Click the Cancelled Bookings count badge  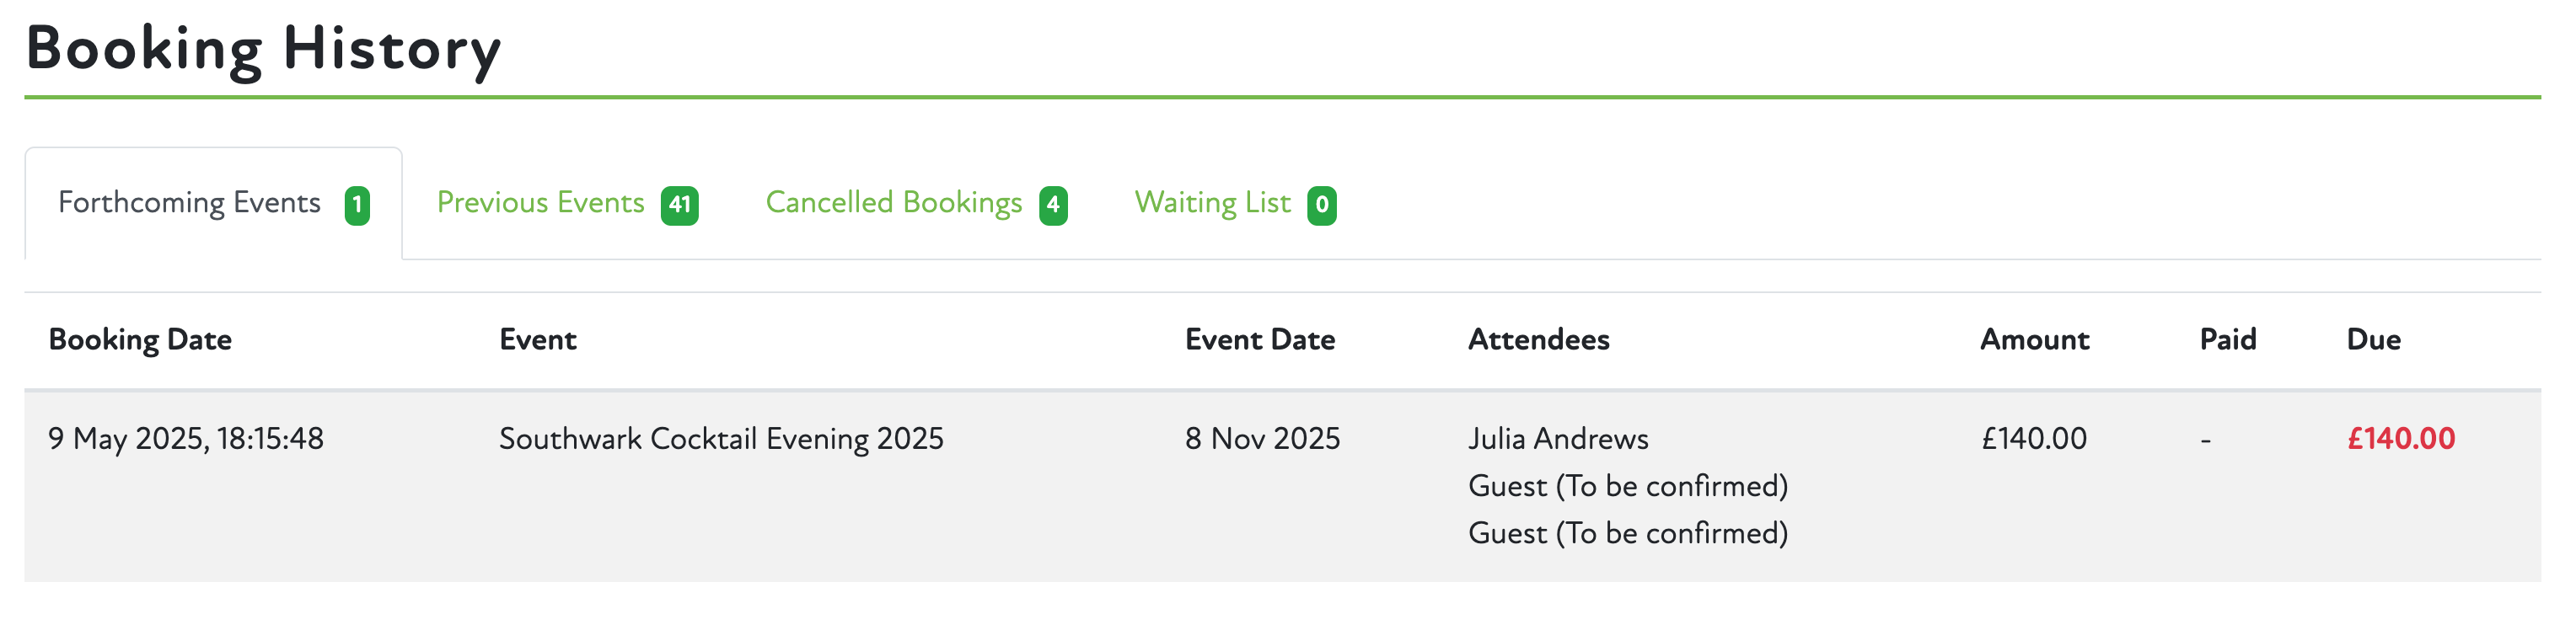pyautogui.click(x=1053, y=206)
